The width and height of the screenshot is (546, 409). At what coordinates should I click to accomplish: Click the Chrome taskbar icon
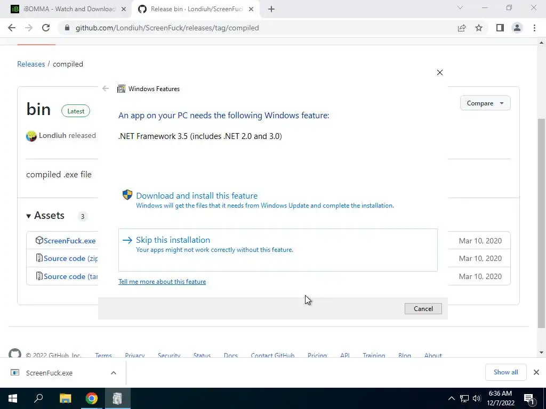coord(92,398)
